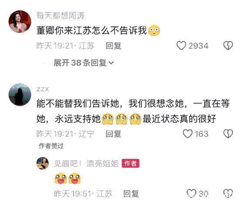Open username 每天都想周涛
241x201 pixels.
[x=61, y=16]
